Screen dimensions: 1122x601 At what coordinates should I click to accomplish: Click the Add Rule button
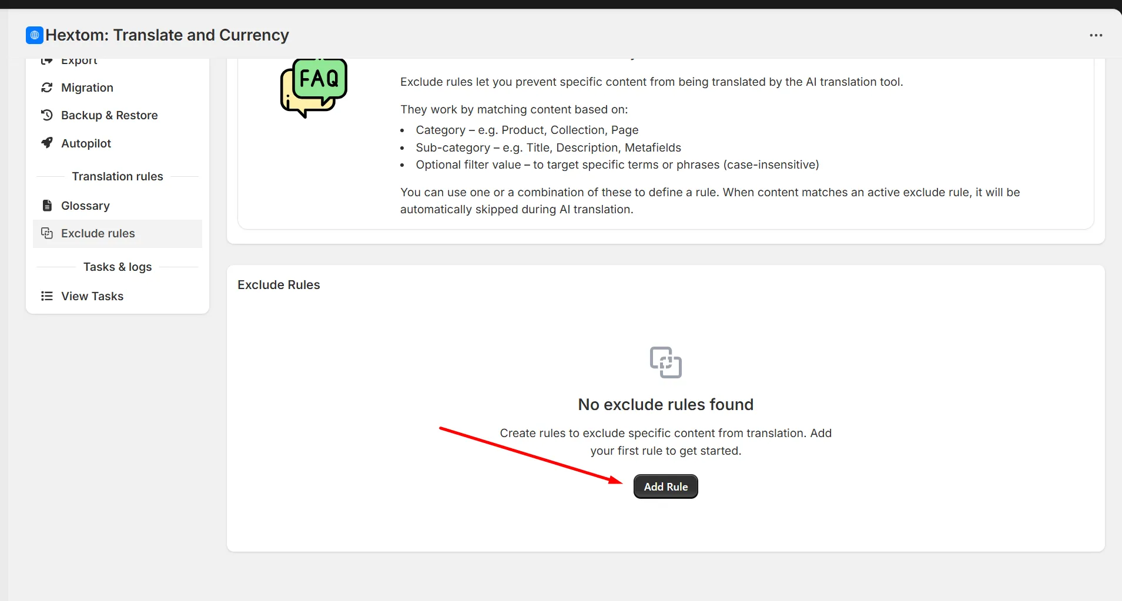pos(665,486)
